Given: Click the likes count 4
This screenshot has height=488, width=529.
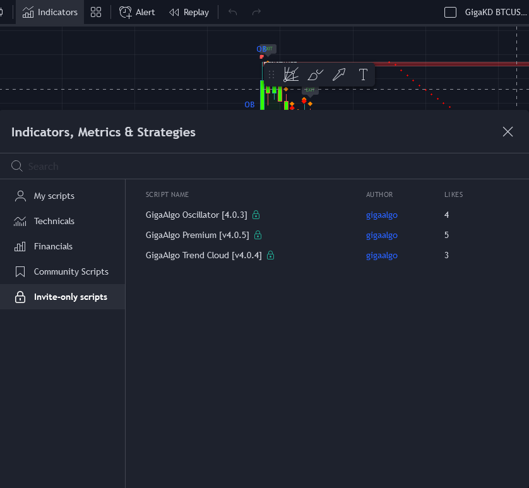Looking at the screenshot, I should tap(446, 215).
